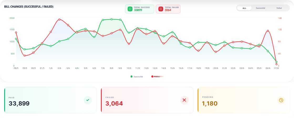Open the Total Failed 3064 badge
Image resolution: width=294 pixels, height=118 pixels.
click(168, 9)
